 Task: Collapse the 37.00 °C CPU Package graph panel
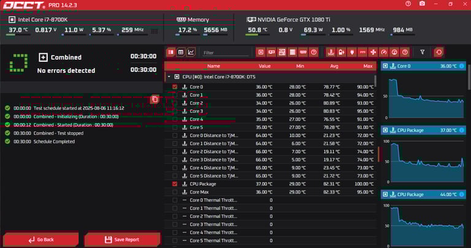click(x=385, y=130)
